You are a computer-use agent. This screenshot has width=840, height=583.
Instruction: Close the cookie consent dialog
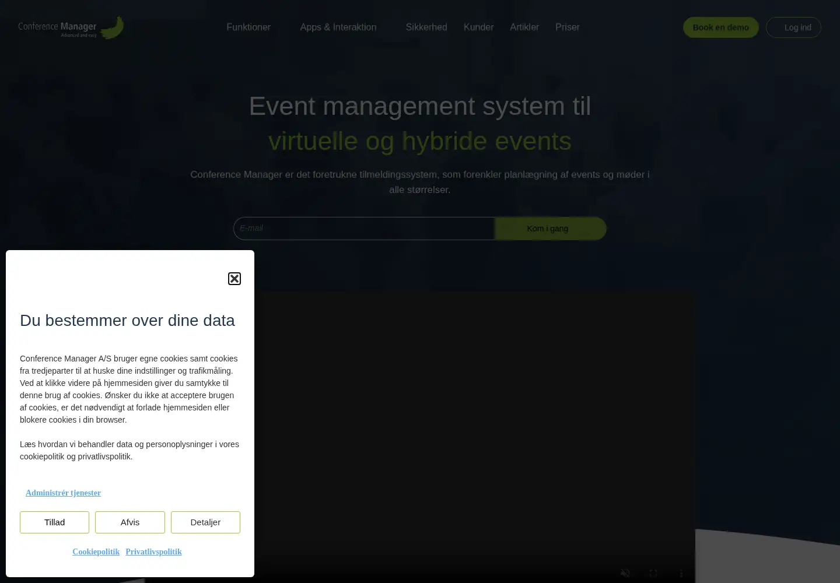pos(235,279)
